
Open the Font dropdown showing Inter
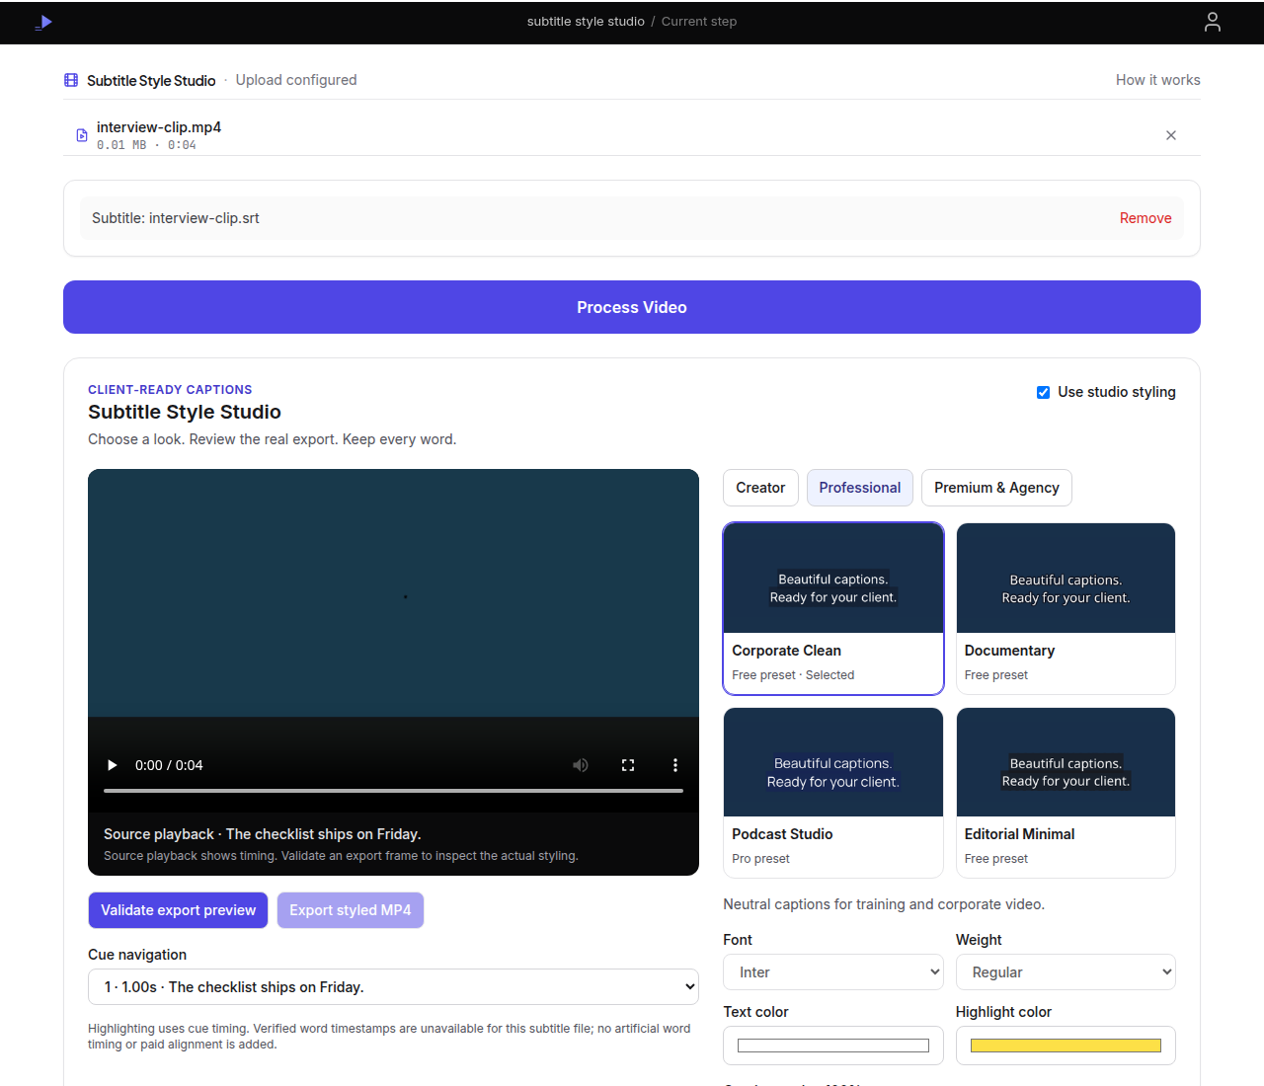[833, 972]
